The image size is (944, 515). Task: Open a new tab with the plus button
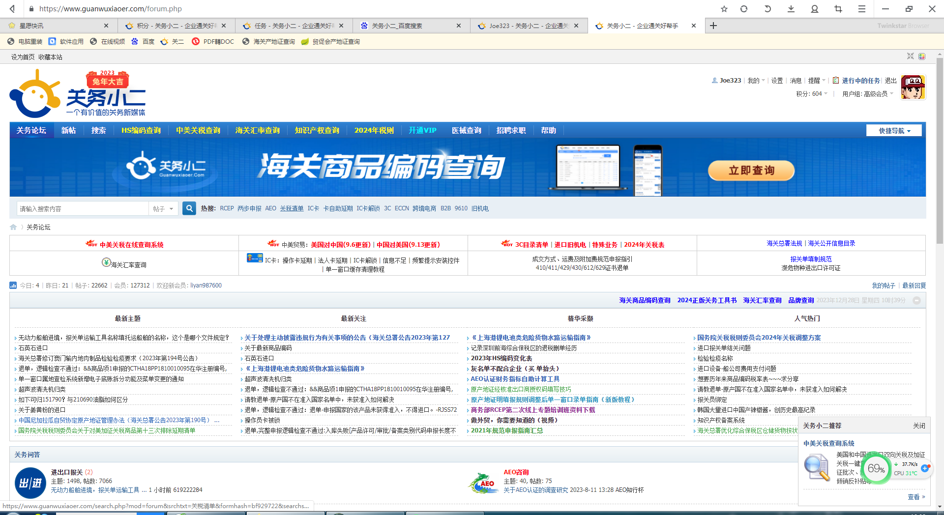(713, 26)
